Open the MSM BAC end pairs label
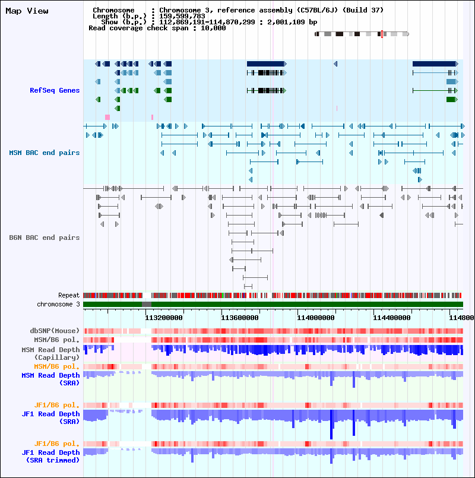475x478 pixels. [x=44, y=153]
